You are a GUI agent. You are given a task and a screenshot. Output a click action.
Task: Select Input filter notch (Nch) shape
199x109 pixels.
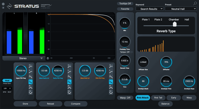click(30, 92)
